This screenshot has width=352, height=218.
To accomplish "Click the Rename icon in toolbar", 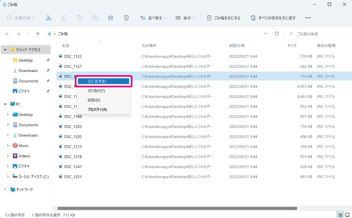I will pos(95,18).
